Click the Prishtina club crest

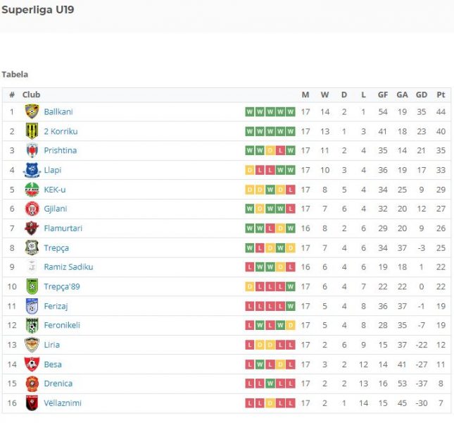pyautogui.click(x=32, y=150)
